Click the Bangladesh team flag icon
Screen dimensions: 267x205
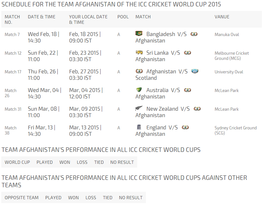[x=139, y=33]
